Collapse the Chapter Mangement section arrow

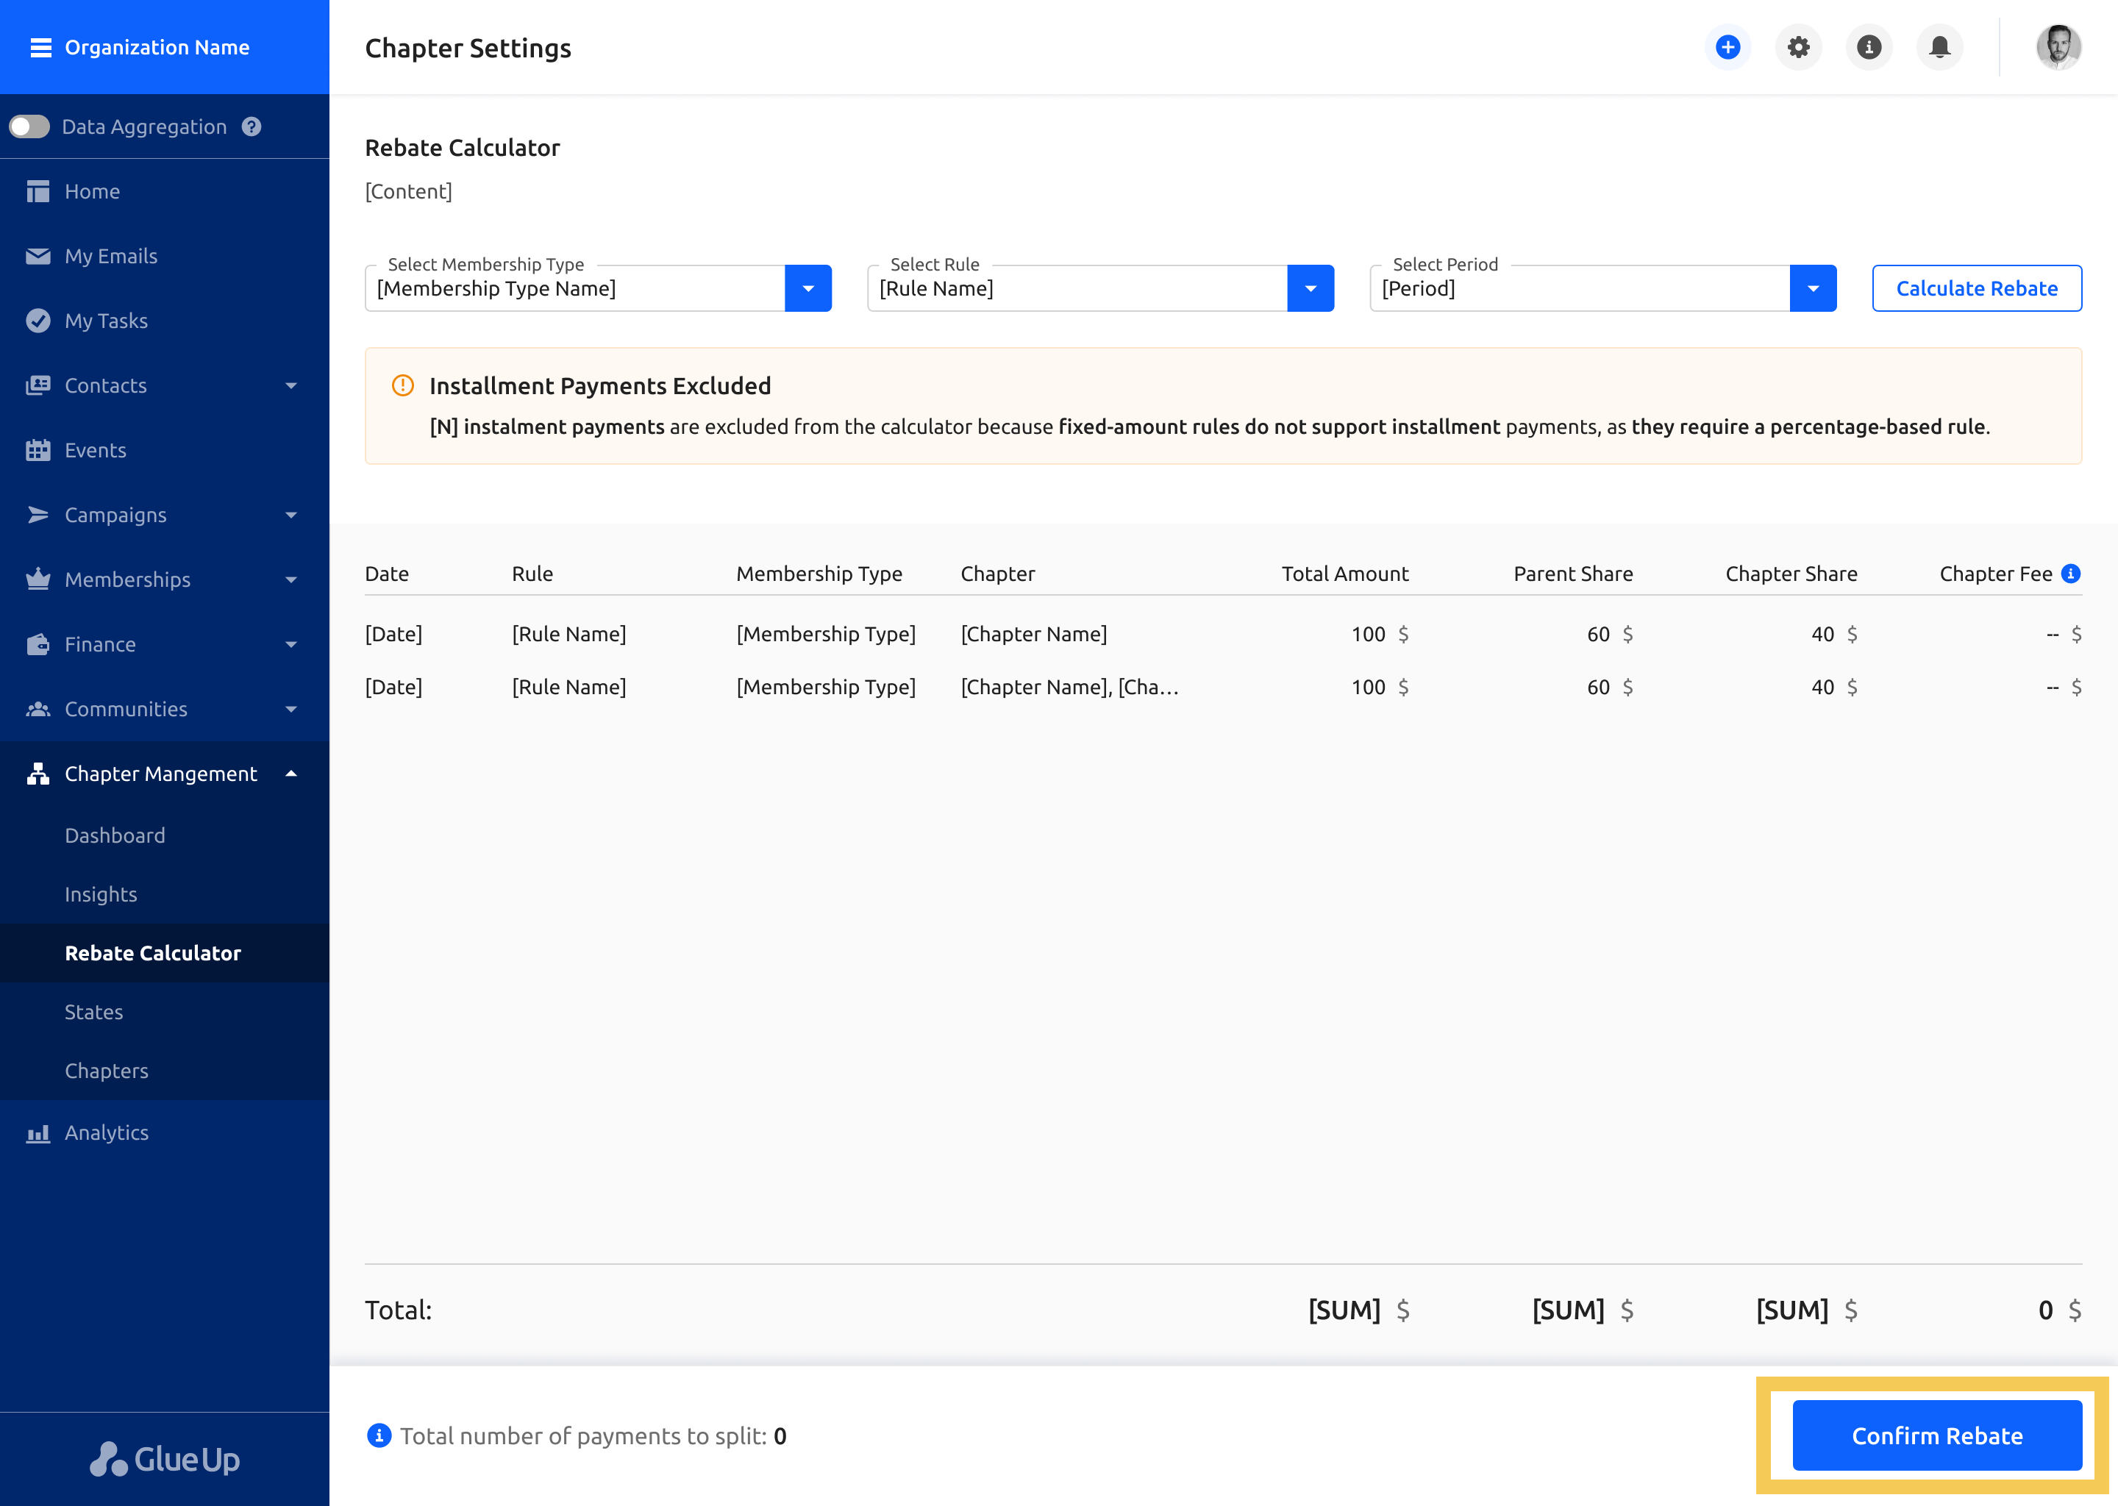(291, 774)
